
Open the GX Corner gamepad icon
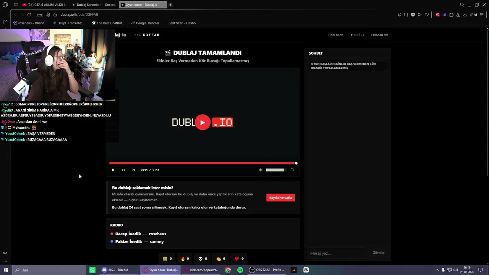click(16, 5)
